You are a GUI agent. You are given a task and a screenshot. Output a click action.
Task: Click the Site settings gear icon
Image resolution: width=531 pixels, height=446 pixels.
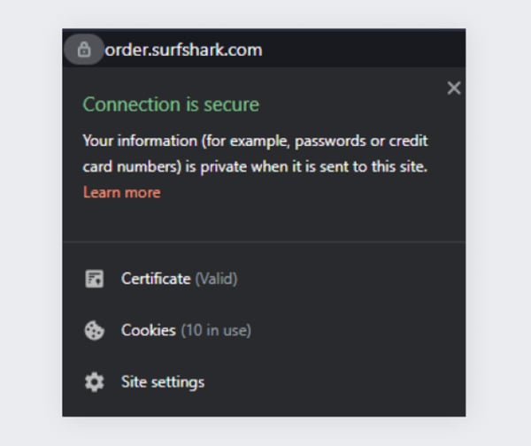point(94,382)
